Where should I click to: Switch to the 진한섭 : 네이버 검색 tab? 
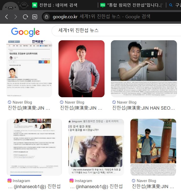58,5
